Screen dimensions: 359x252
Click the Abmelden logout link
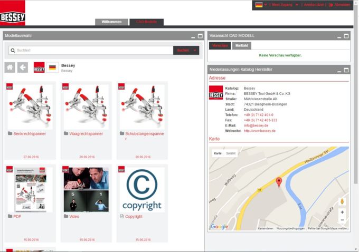339,5
